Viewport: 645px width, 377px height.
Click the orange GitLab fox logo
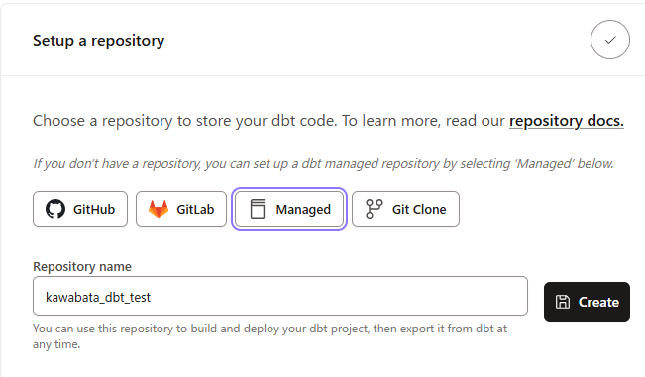pyautogui.click(x=159, y=209)
